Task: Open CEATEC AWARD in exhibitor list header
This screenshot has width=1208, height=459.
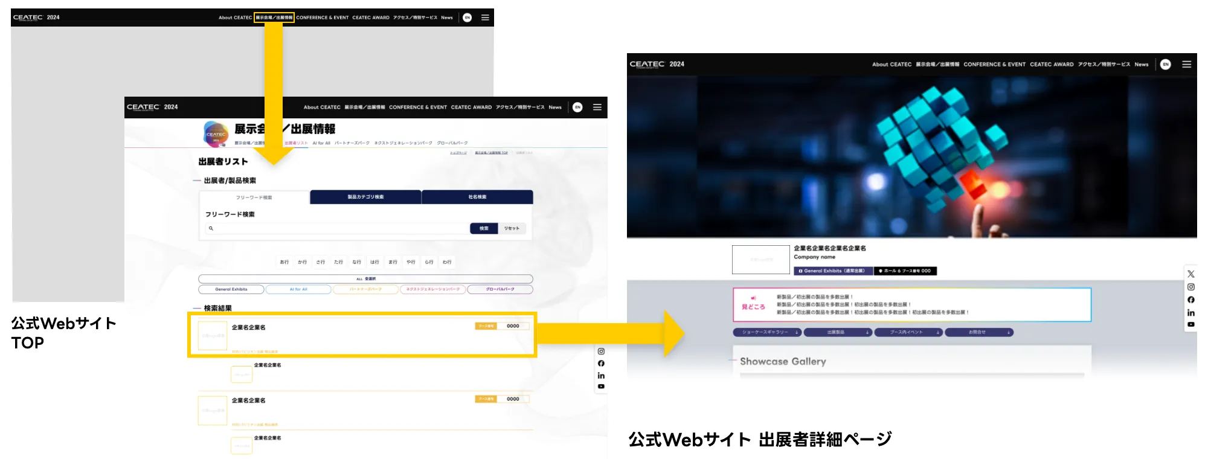Action: [x=471, y=107]
